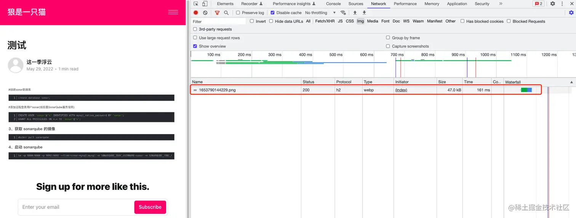Screen dimensions: 576x218
Task: Enable 3rd-party requests checkbox
Action: click(195, 29)
